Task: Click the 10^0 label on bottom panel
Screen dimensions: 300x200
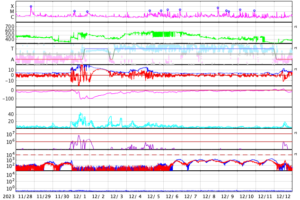Action: pyautogui.click(x=10, y=189)
